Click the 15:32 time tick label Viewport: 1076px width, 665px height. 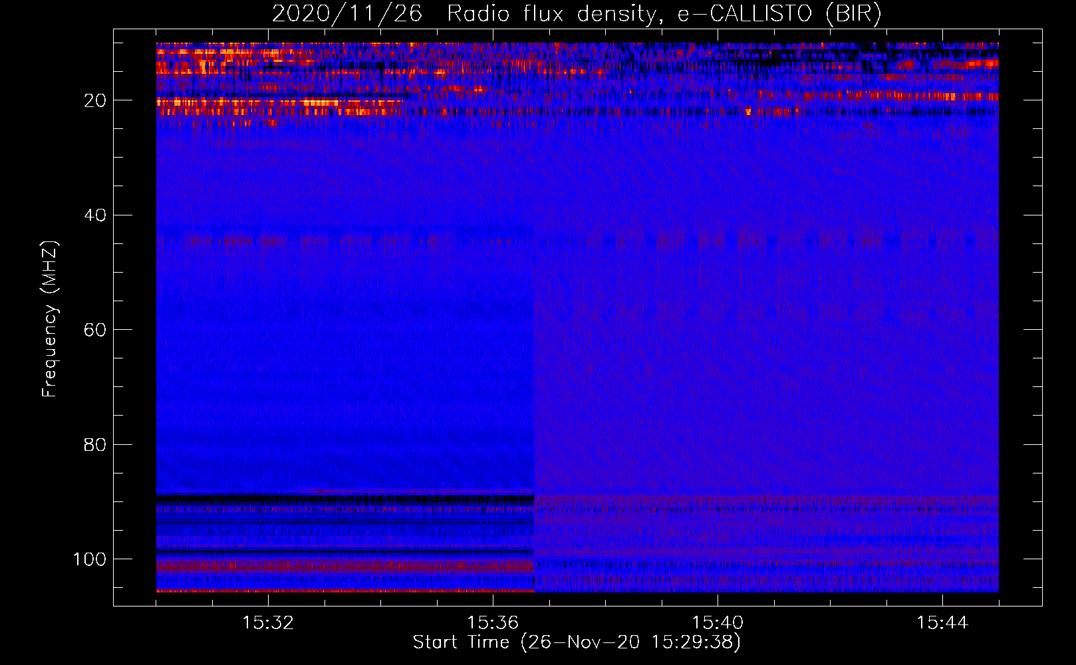click(268, 623)
